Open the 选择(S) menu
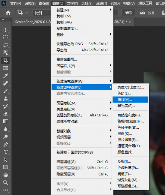Viewport: 165px width, 195px height. (87, 3)
